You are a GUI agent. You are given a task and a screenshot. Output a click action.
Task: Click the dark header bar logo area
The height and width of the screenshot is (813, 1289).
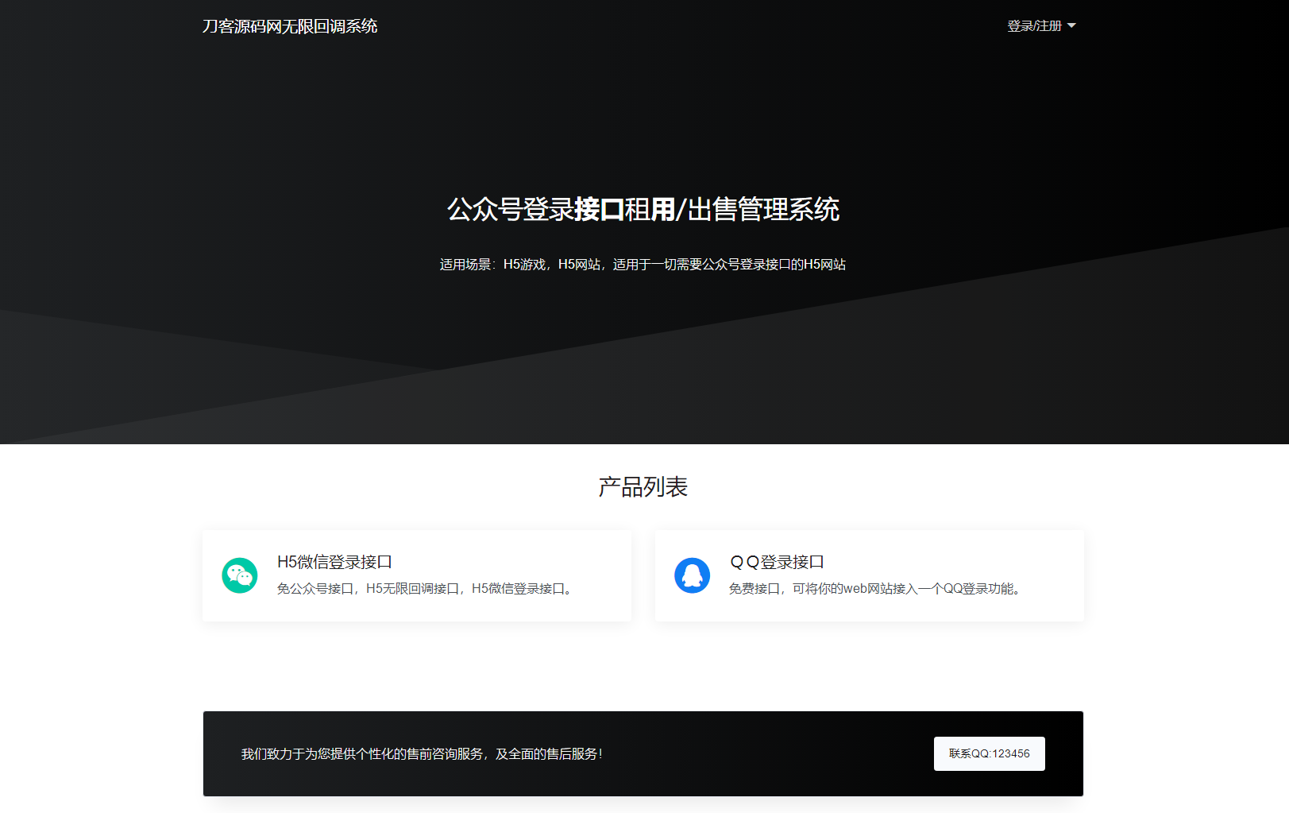pyautogui.click(x=290, y=25)
